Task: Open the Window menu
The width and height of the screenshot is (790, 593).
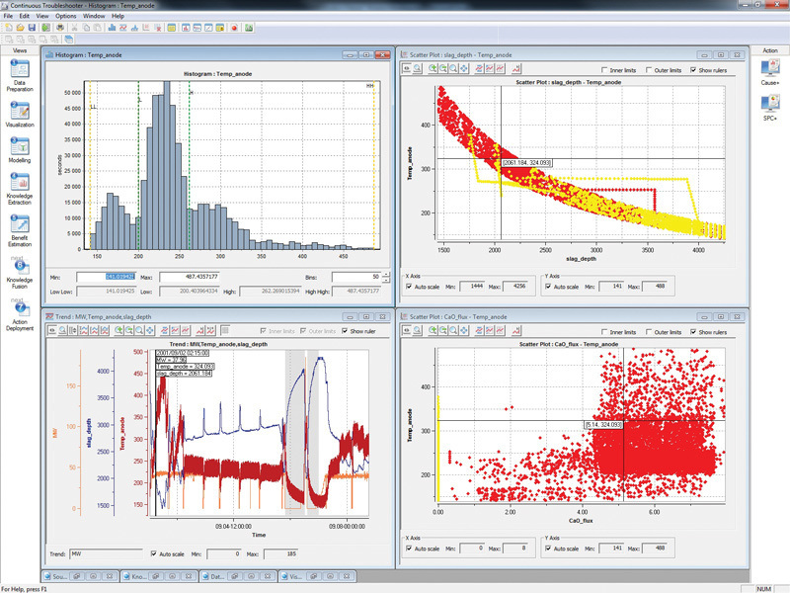Action: 94,16
